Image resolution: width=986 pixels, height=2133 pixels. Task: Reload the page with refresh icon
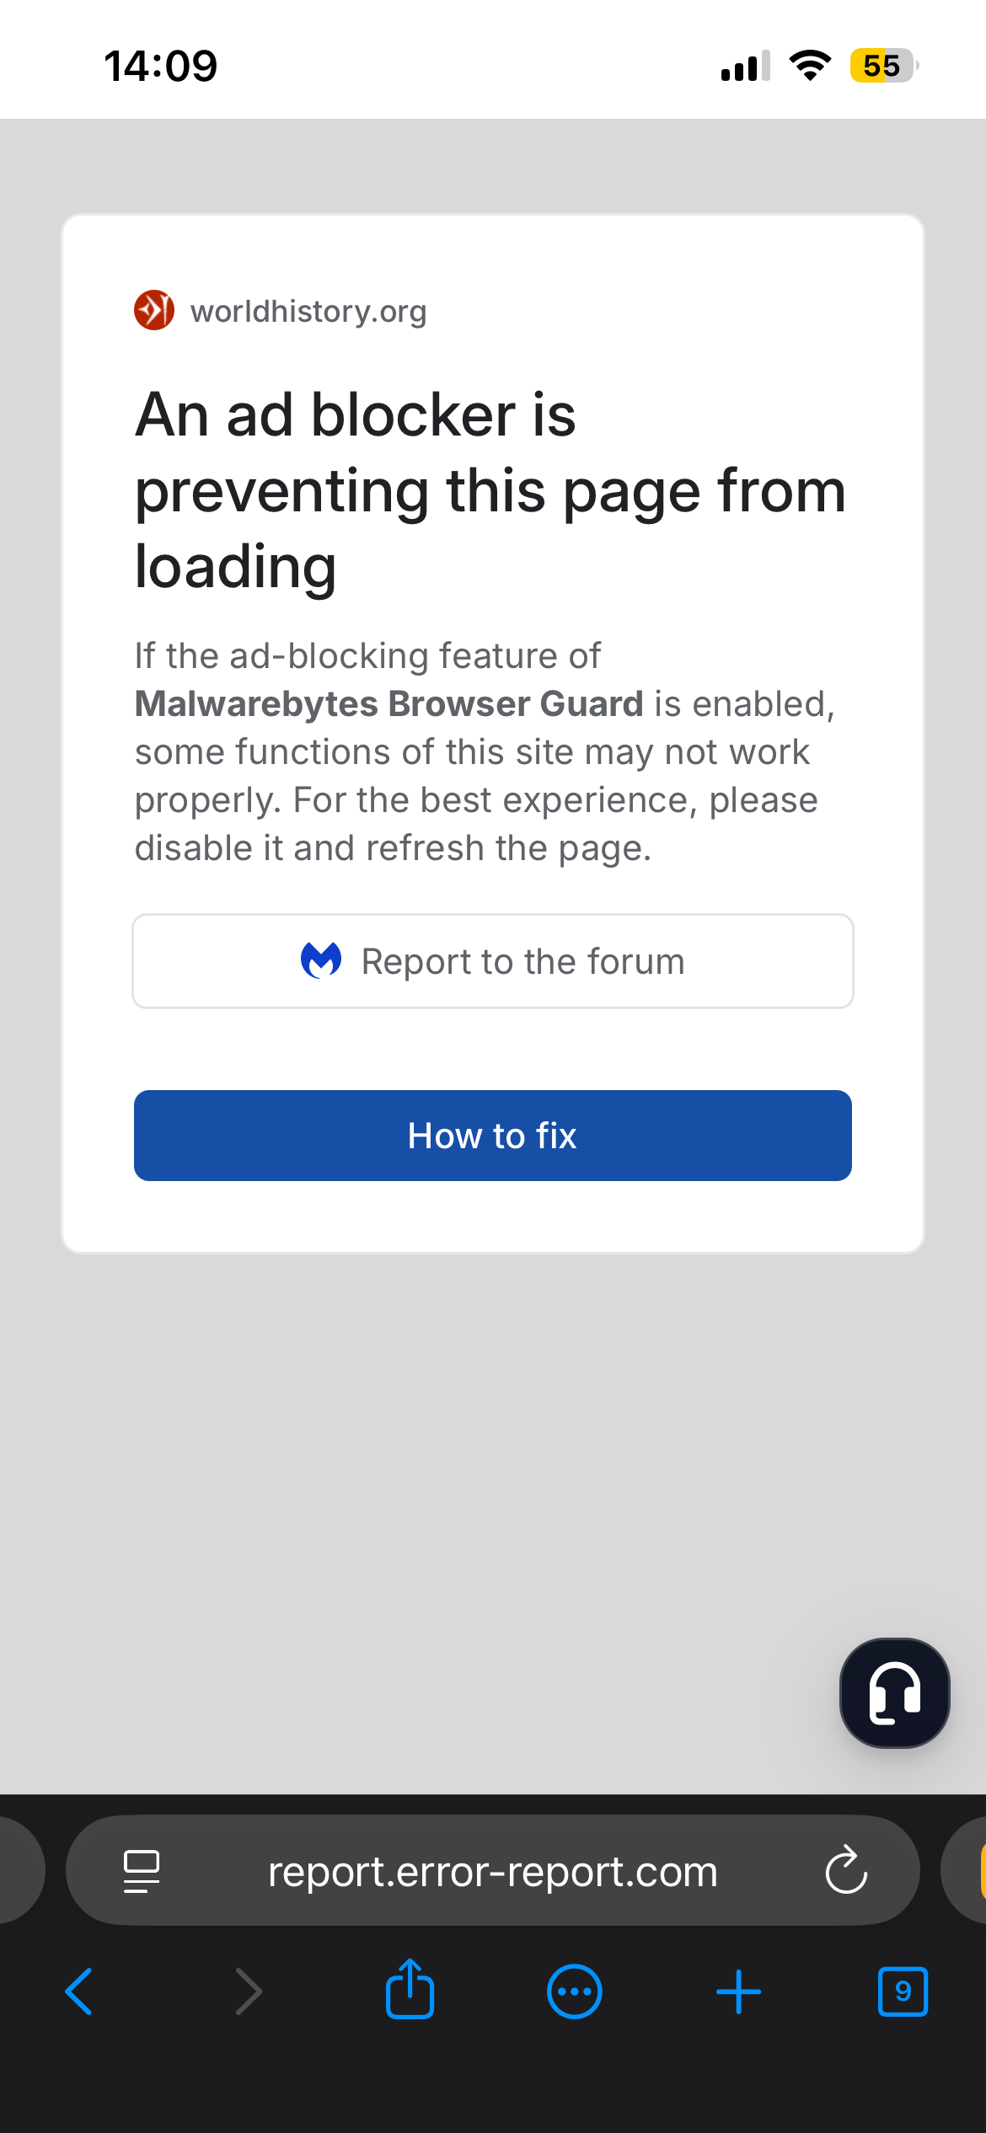click(x=846, y=1870)
